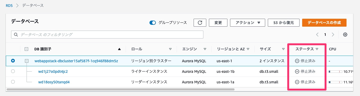
Task: Click Aurora MySQL engine in cluster row
Action: coord(194,61)
